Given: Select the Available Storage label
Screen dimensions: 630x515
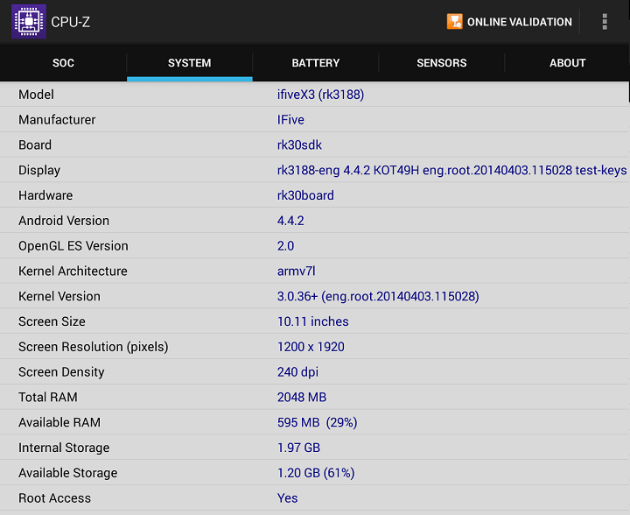Looking at the screenshot, I should coord(68,473).
